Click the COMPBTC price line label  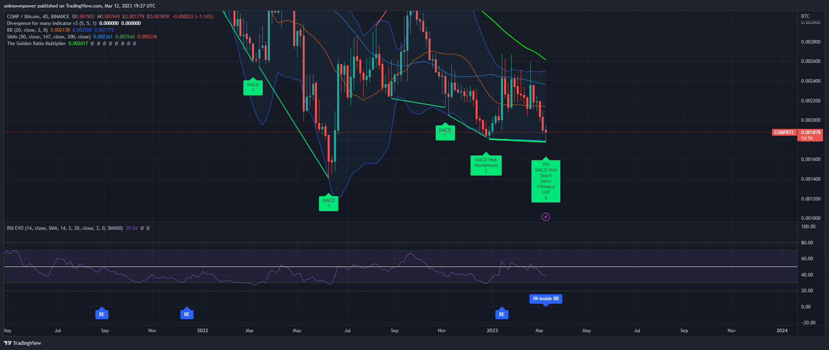tap(784, 132)
